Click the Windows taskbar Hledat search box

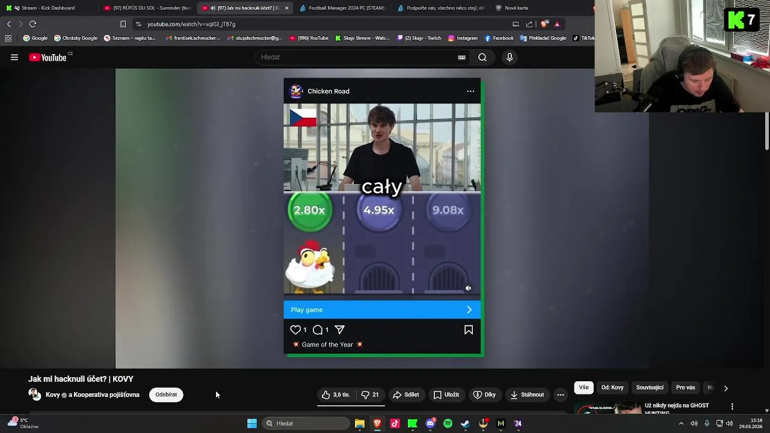[307, 423]
